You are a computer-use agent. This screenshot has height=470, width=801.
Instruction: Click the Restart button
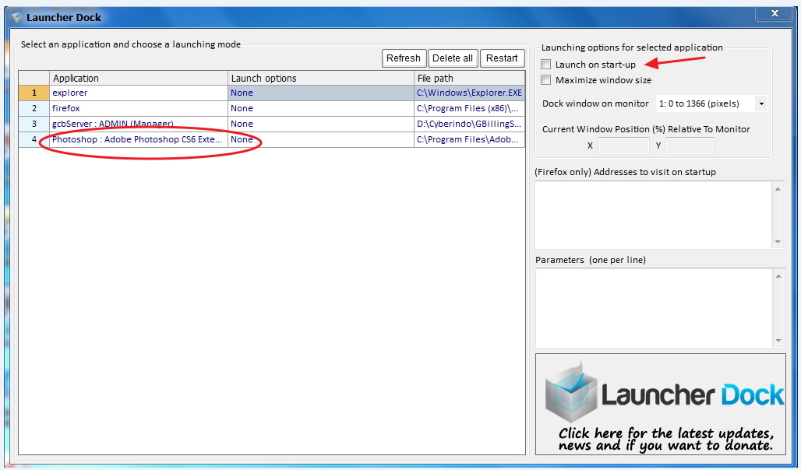[x=502, y=58]
